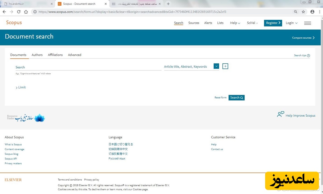
Task: Switch to the Authors tab
Action: (37, 55)
